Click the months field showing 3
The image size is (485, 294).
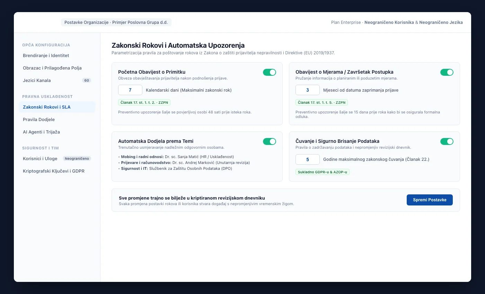click(x=308, y=90)
